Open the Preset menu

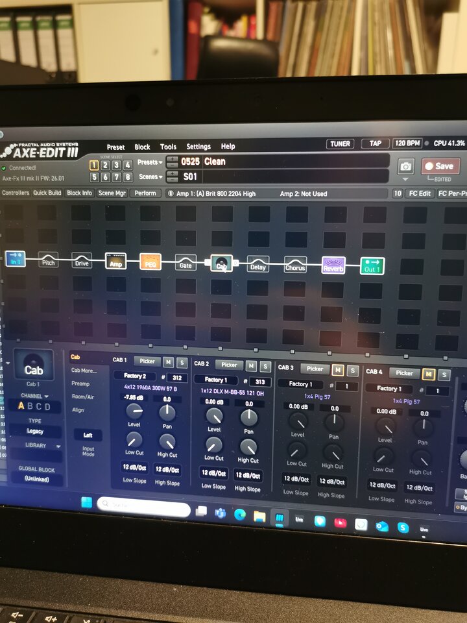pyautogui.click(x=115, y=147)
